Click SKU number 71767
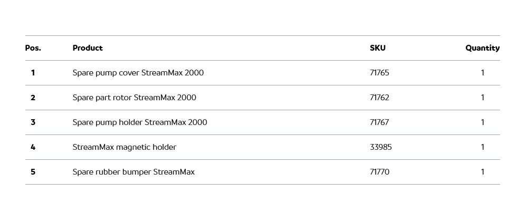The width and height of the screenshot is (517, 221). 379,122
